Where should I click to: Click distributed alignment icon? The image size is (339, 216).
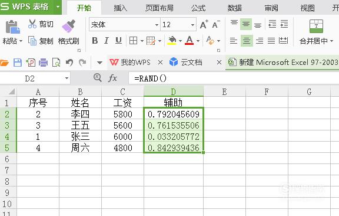coord(283,41)
